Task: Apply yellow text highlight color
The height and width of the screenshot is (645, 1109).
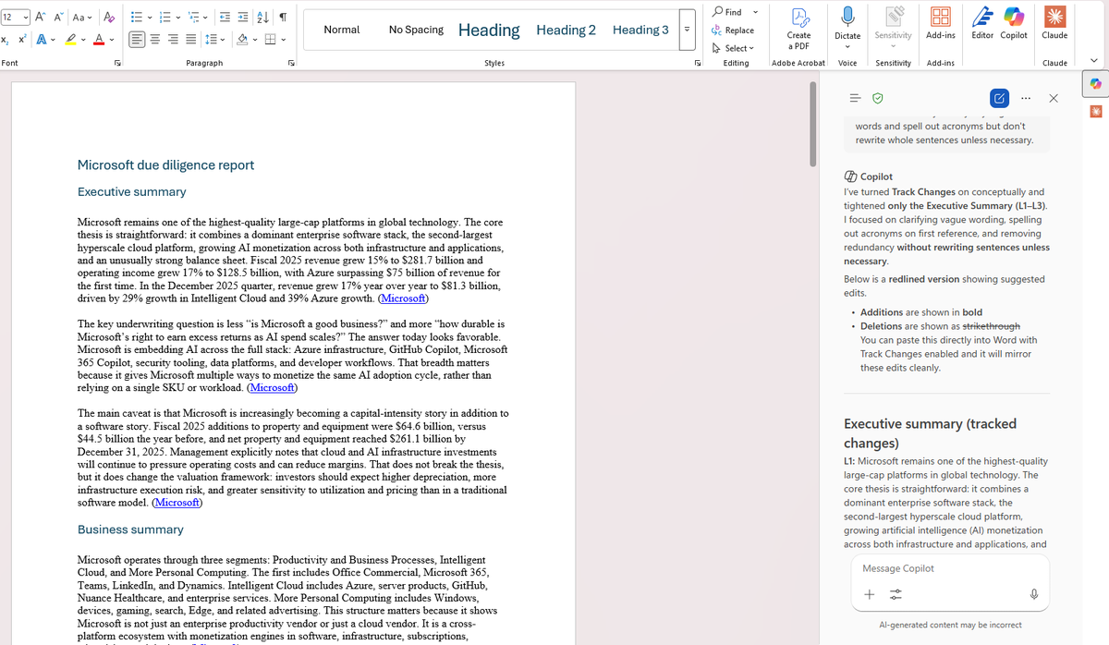Action: pyautogui.click(x=70, y=39)
